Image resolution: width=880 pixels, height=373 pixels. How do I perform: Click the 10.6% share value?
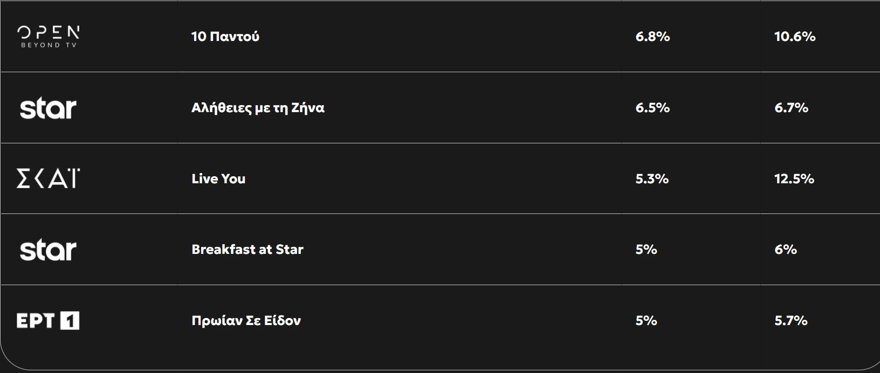pos(795,37)
